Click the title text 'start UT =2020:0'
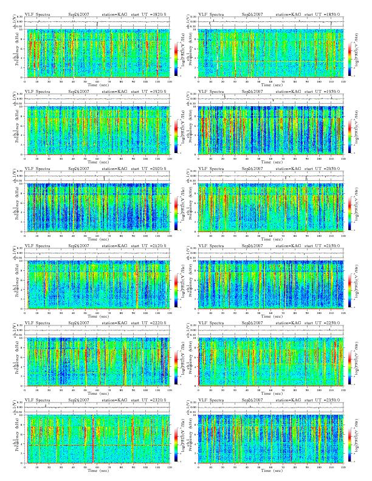372x481 pixels. (x=148, y=169)
